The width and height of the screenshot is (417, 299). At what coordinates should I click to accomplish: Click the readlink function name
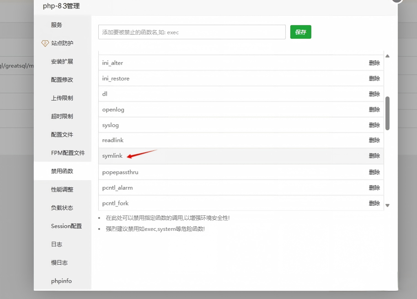113,140
